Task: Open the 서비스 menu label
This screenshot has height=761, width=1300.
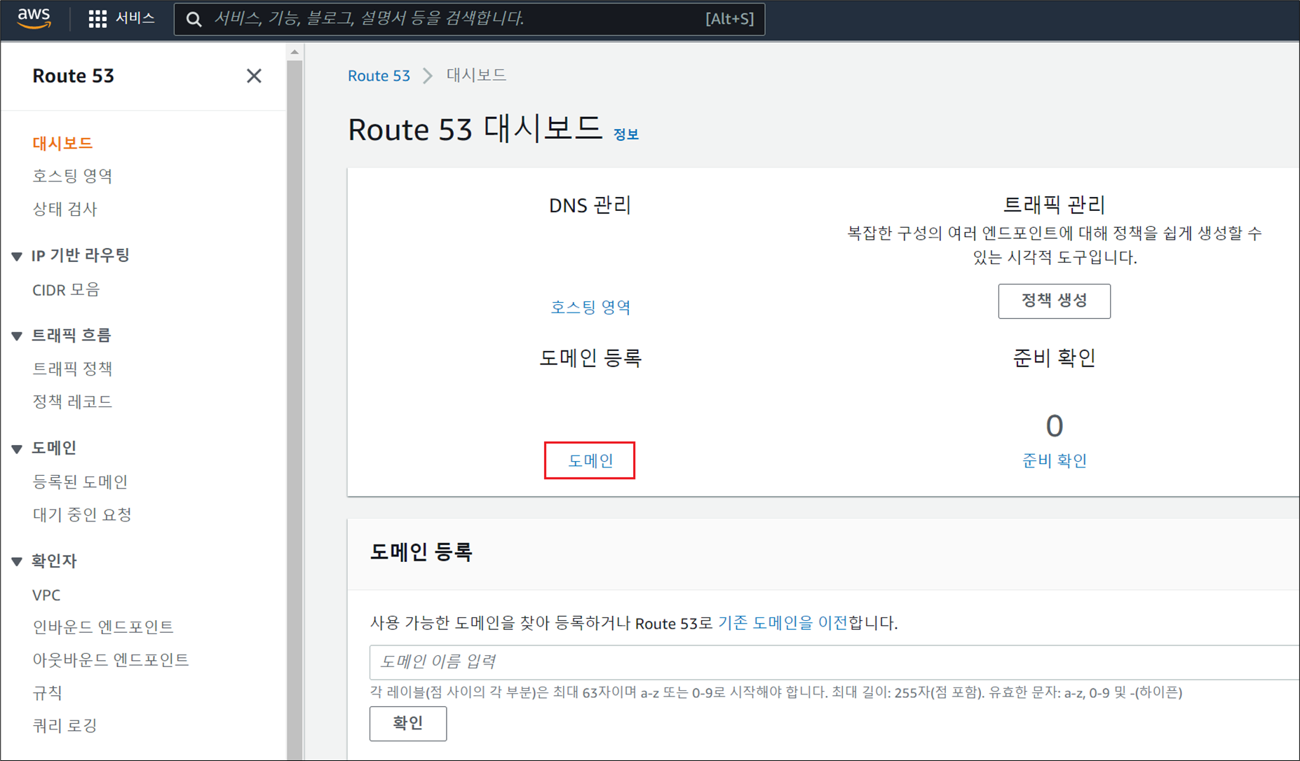Action: [x=135, y=18]
